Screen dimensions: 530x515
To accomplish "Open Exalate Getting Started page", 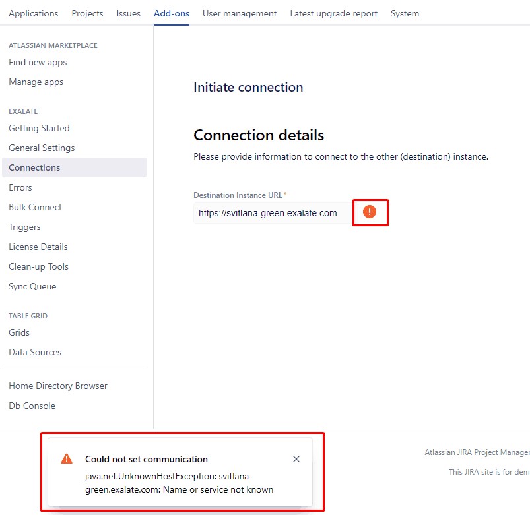I will pos(39,128).
